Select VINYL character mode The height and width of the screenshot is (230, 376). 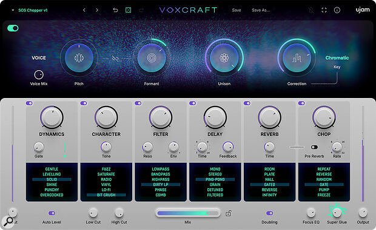click(106, 185)
